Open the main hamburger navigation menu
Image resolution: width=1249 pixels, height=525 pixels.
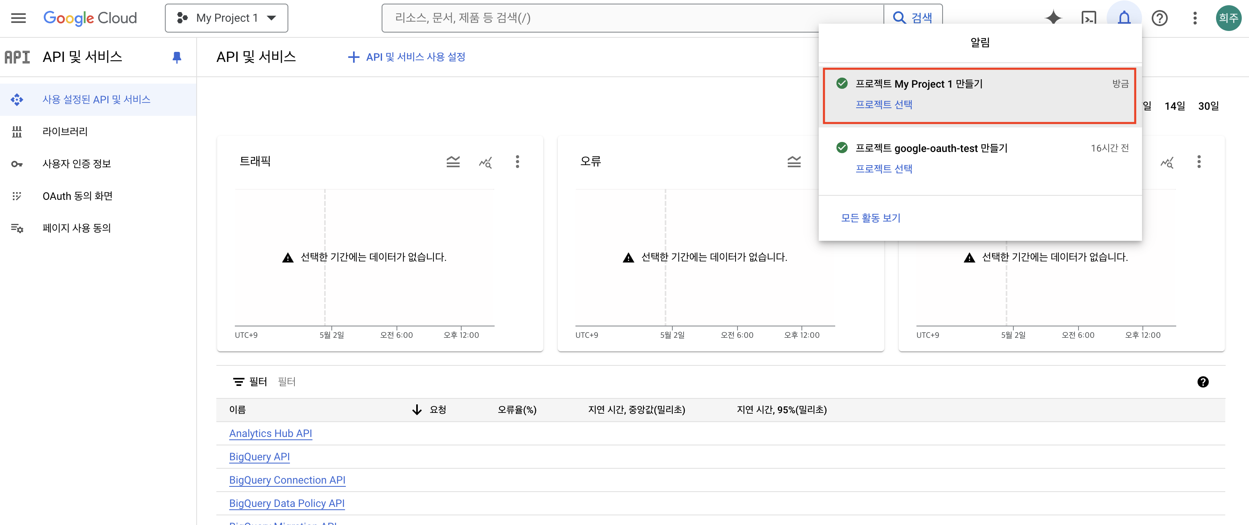(18, 18)
